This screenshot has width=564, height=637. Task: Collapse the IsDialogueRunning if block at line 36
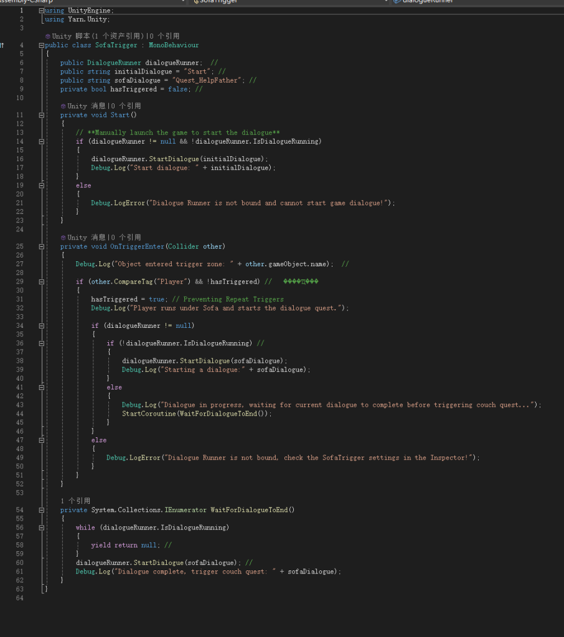[x=42, y=343]
